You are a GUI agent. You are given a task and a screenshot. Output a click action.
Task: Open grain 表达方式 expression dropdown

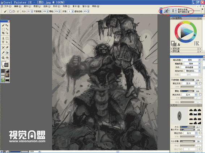pos(189,95)
